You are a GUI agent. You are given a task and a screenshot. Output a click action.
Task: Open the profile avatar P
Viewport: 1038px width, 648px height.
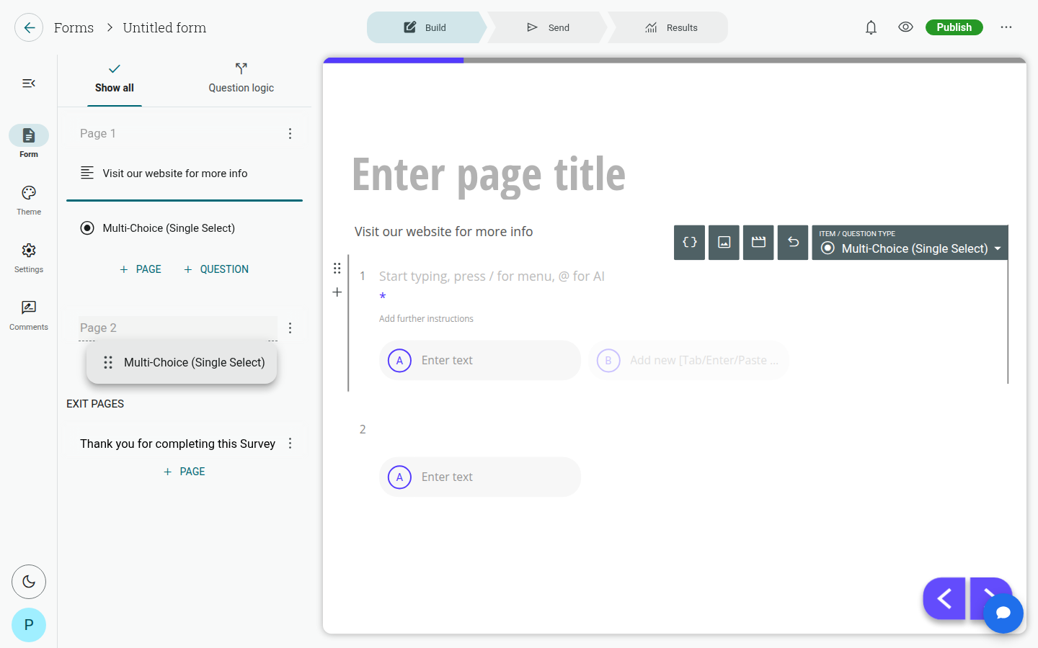[x=29, y=625]
